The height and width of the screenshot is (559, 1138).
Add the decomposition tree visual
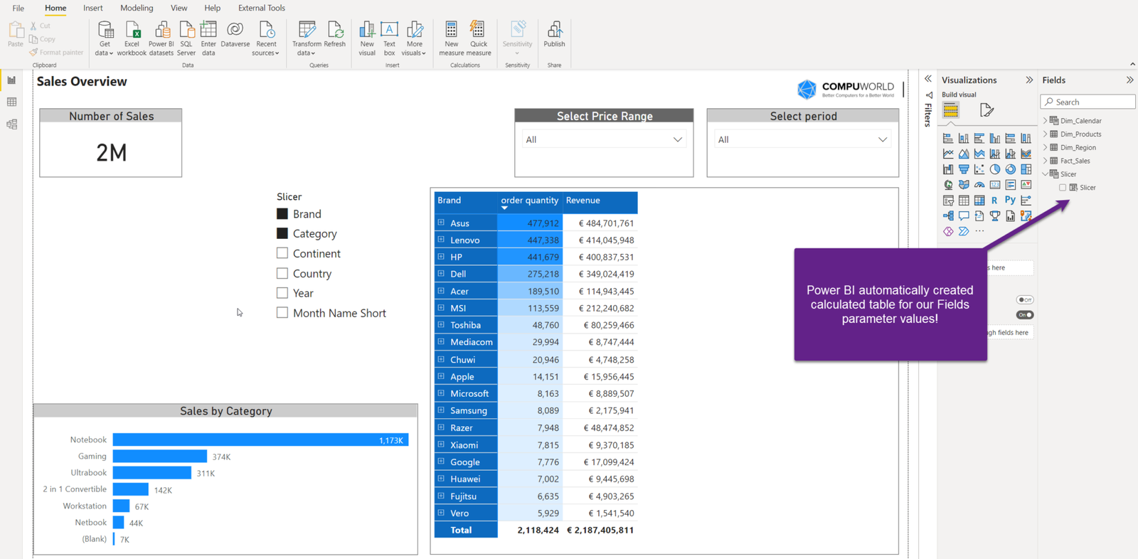pyautogui.click(x=948, y=215)
